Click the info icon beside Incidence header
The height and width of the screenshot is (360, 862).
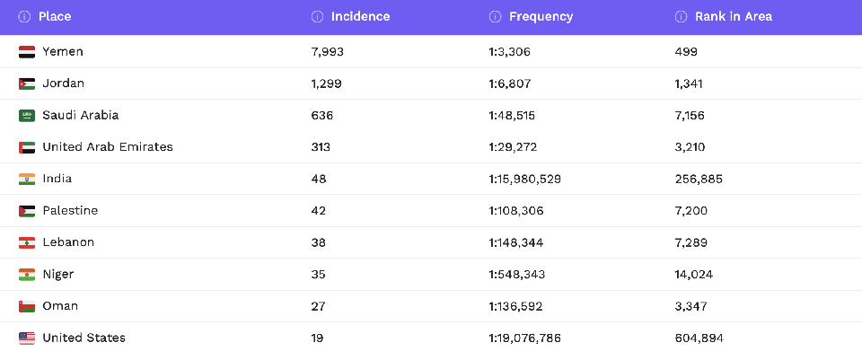tap(317, 17)
